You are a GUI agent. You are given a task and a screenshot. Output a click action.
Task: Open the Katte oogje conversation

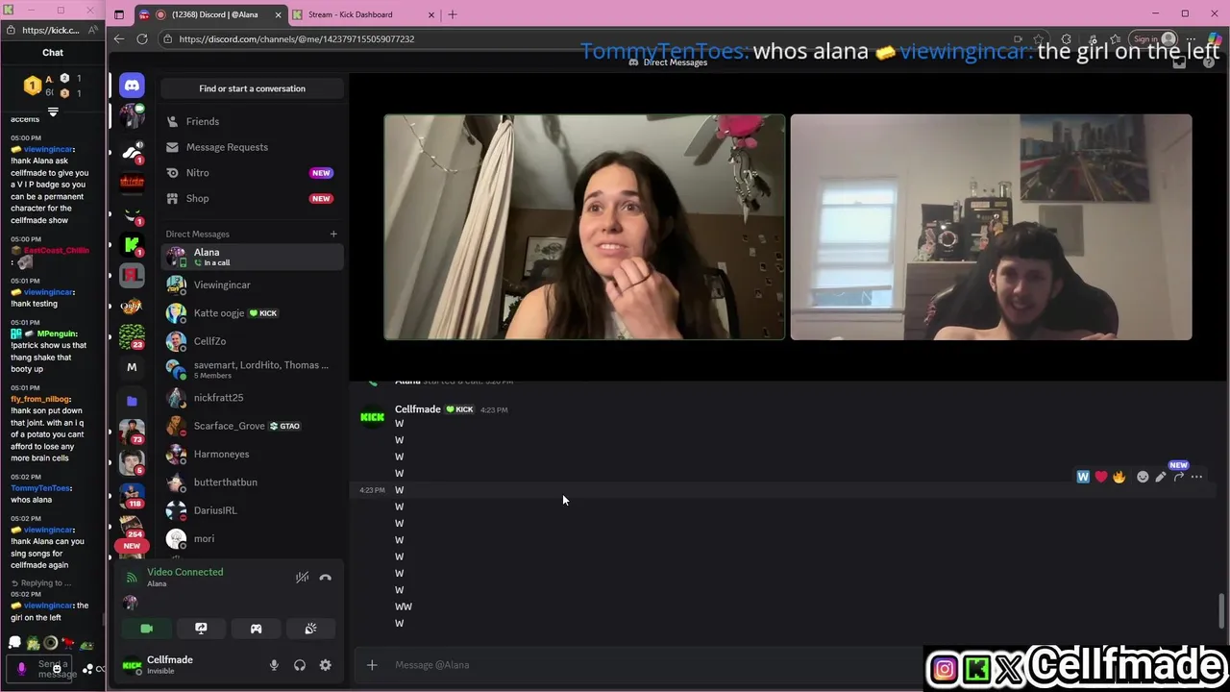[x=252, y=313]
